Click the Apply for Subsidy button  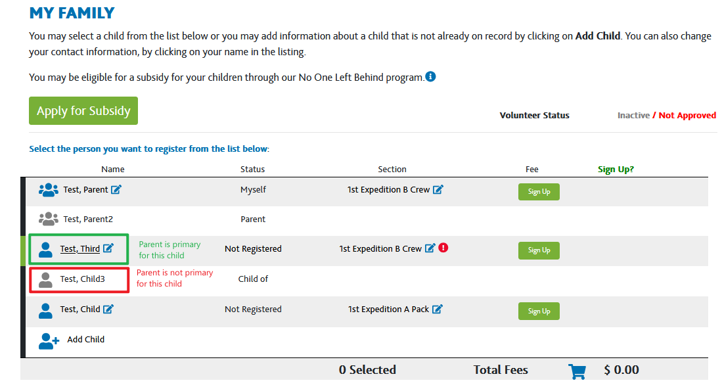point(83,110)
